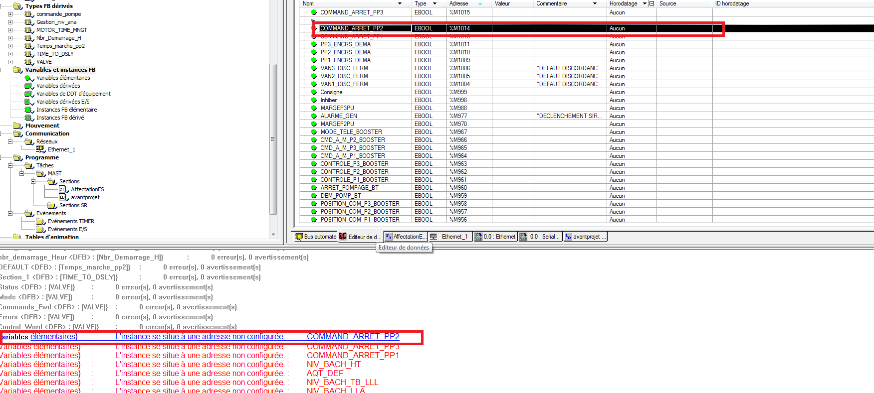Open the COMMAND_ARRET_PP2 error link in output
Screen dimensions: 874x393
(x=353, y=337)
